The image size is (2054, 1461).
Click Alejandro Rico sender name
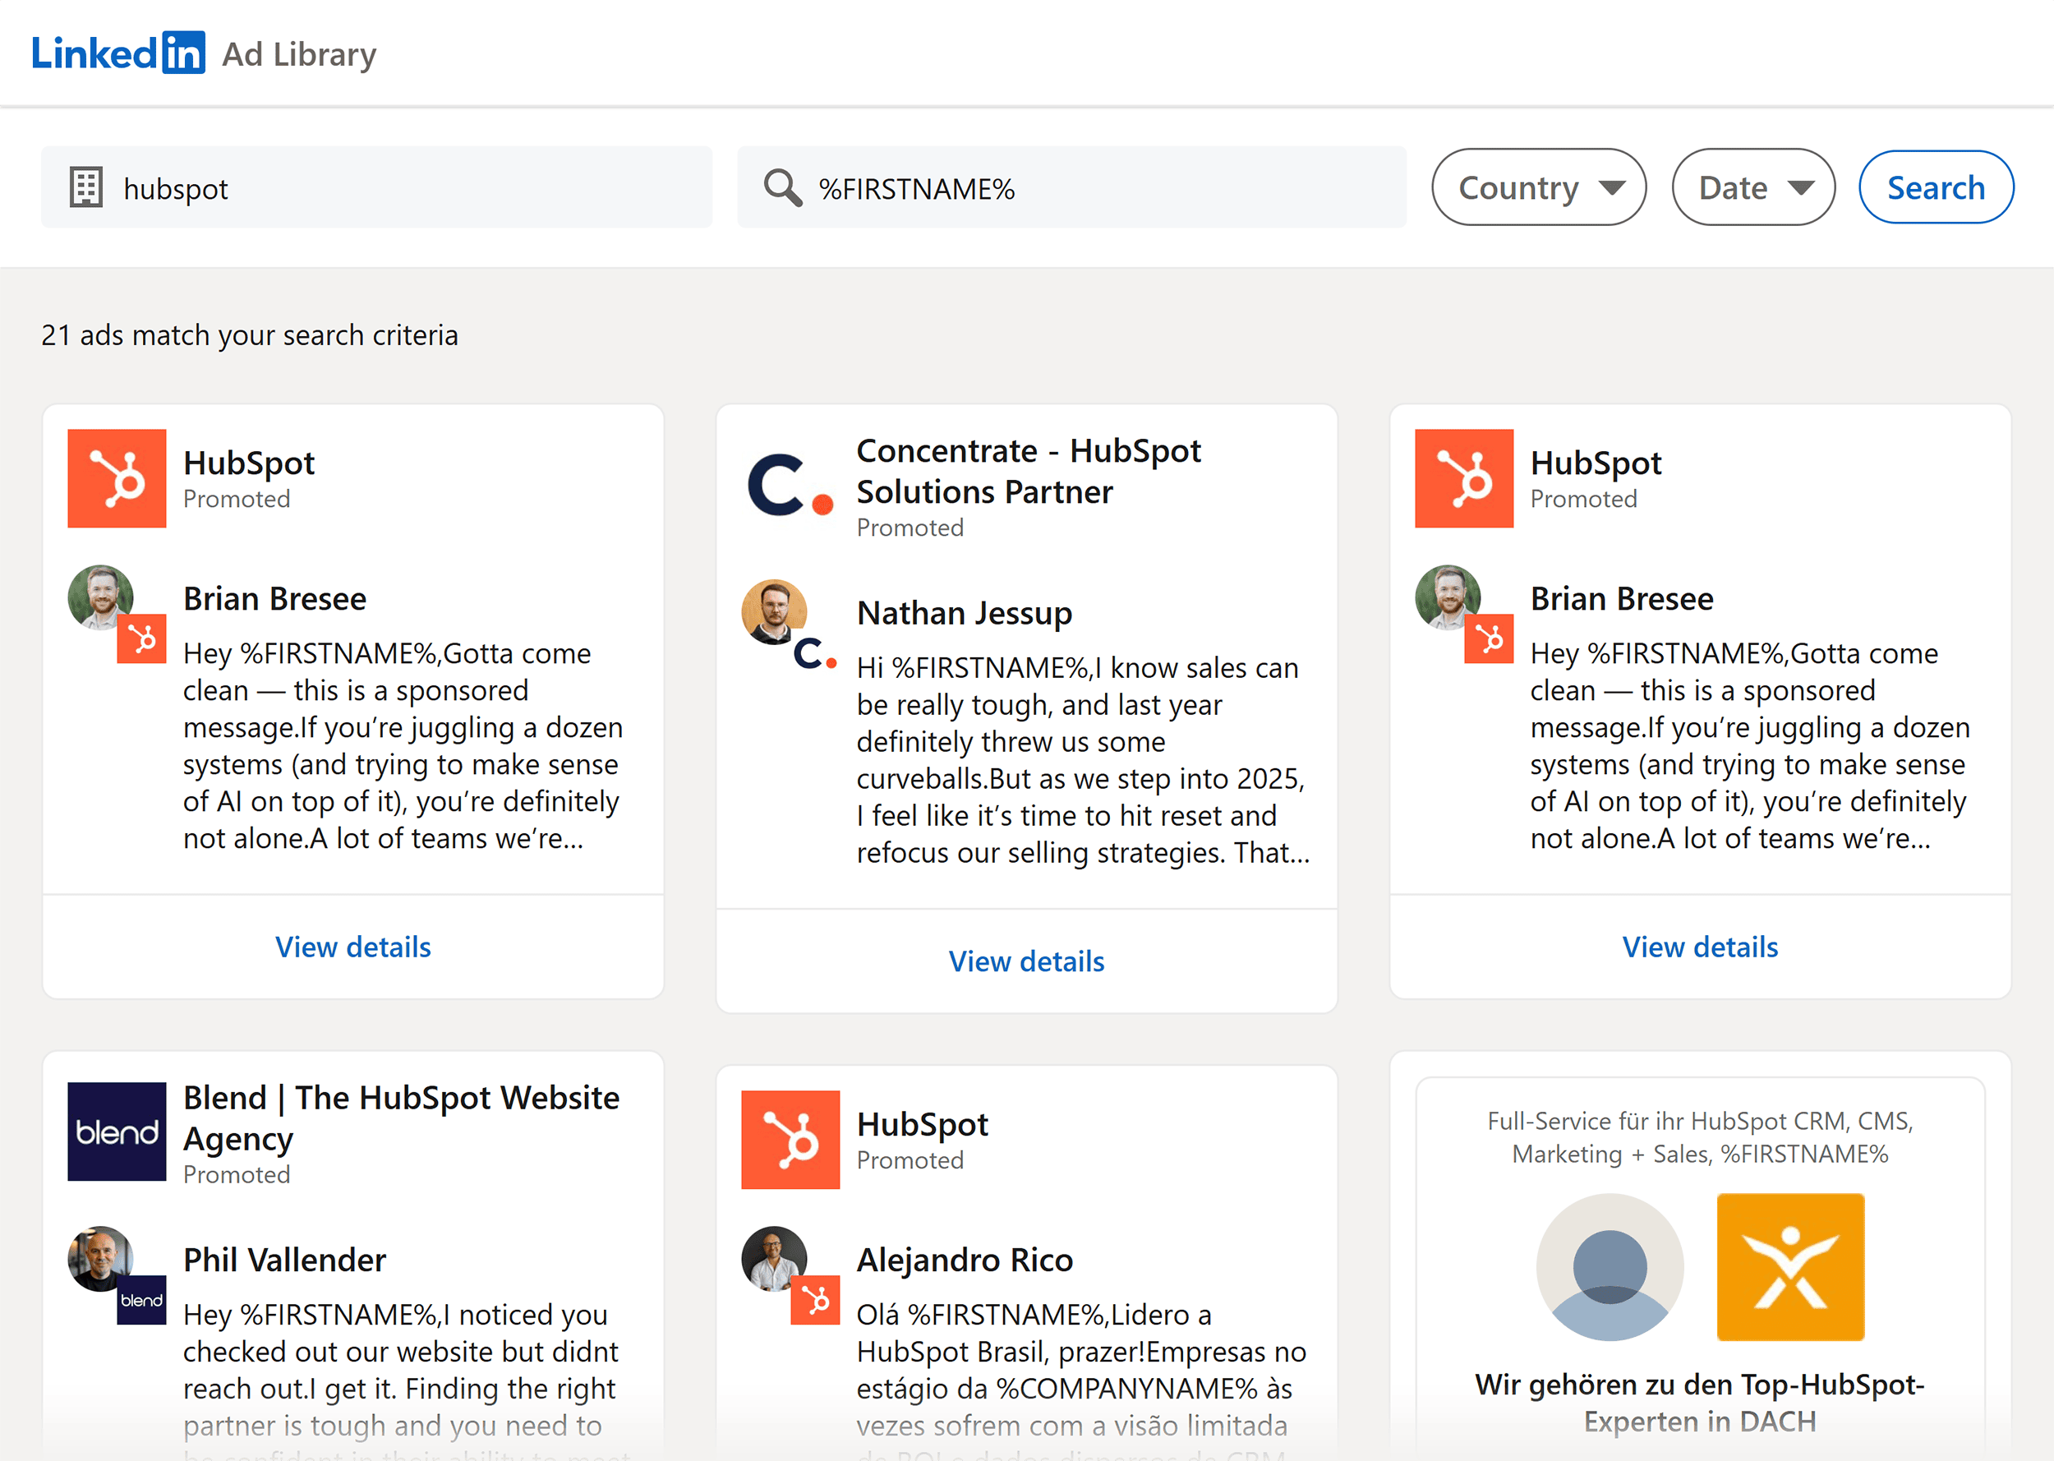point(965,1261)
